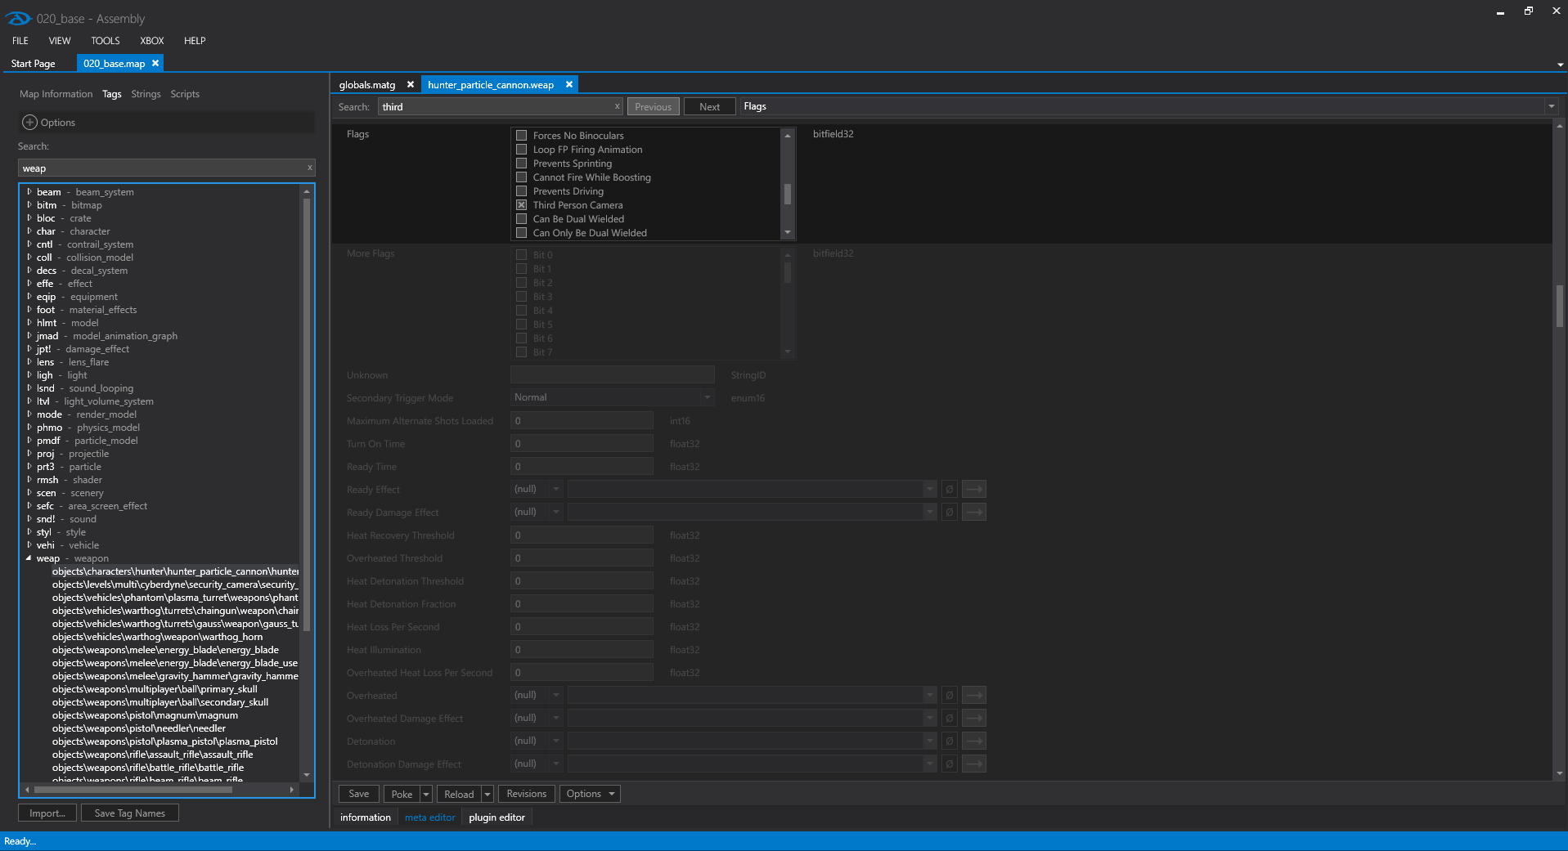Switch to the plugin editor tab
1568x851 pixels.
pos(496,817)
